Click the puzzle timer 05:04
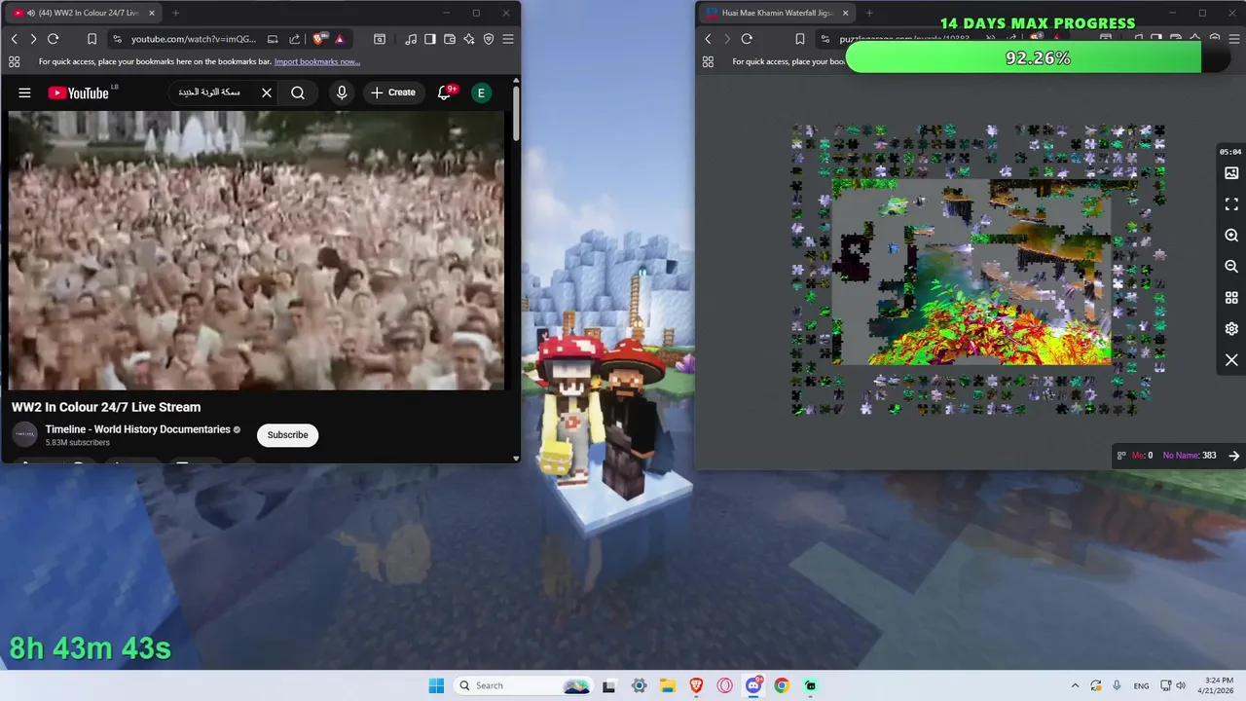 1230,152
